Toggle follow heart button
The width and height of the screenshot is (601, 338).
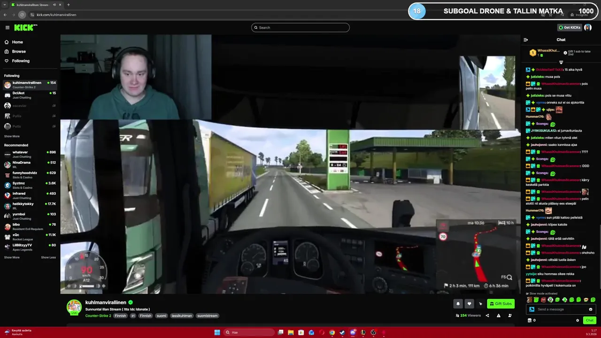click(x=469, y=304)
